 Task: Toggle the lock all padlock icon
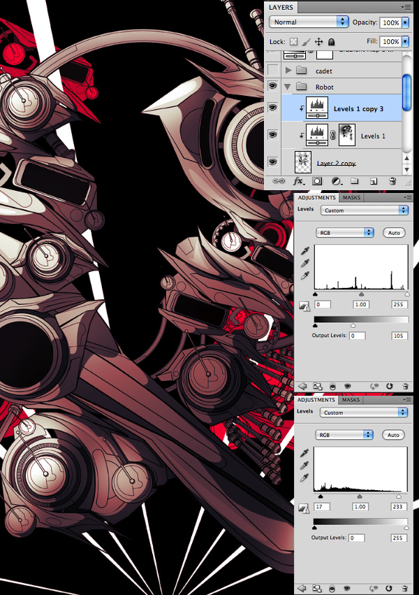331,41
